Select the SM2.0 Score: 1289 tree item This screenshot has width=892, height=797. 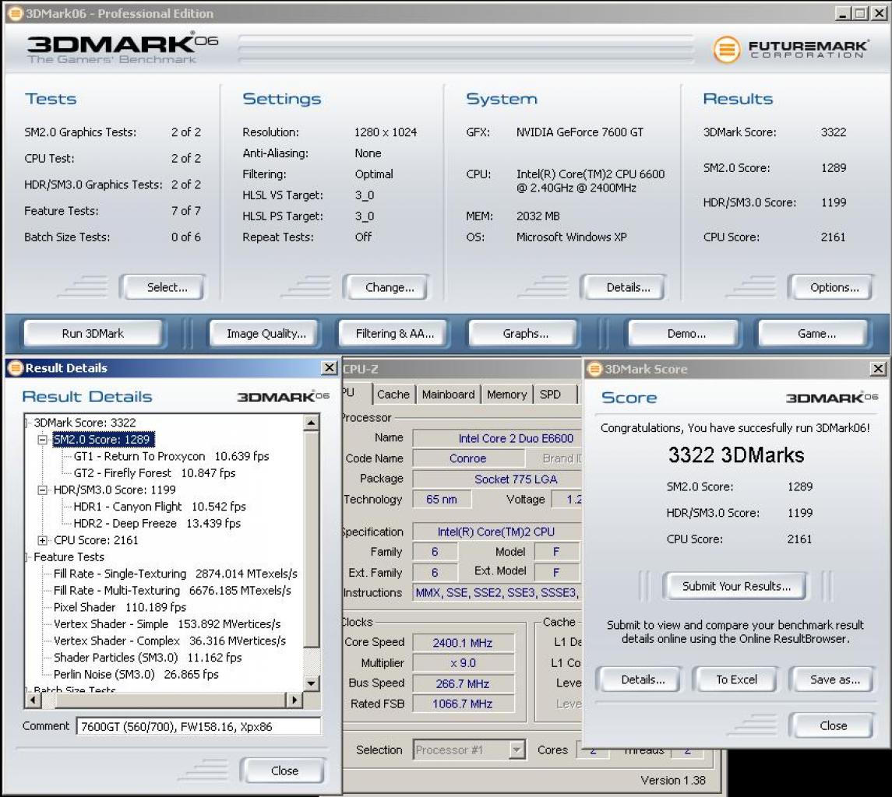pyautogui.click(x=102, y=440)
